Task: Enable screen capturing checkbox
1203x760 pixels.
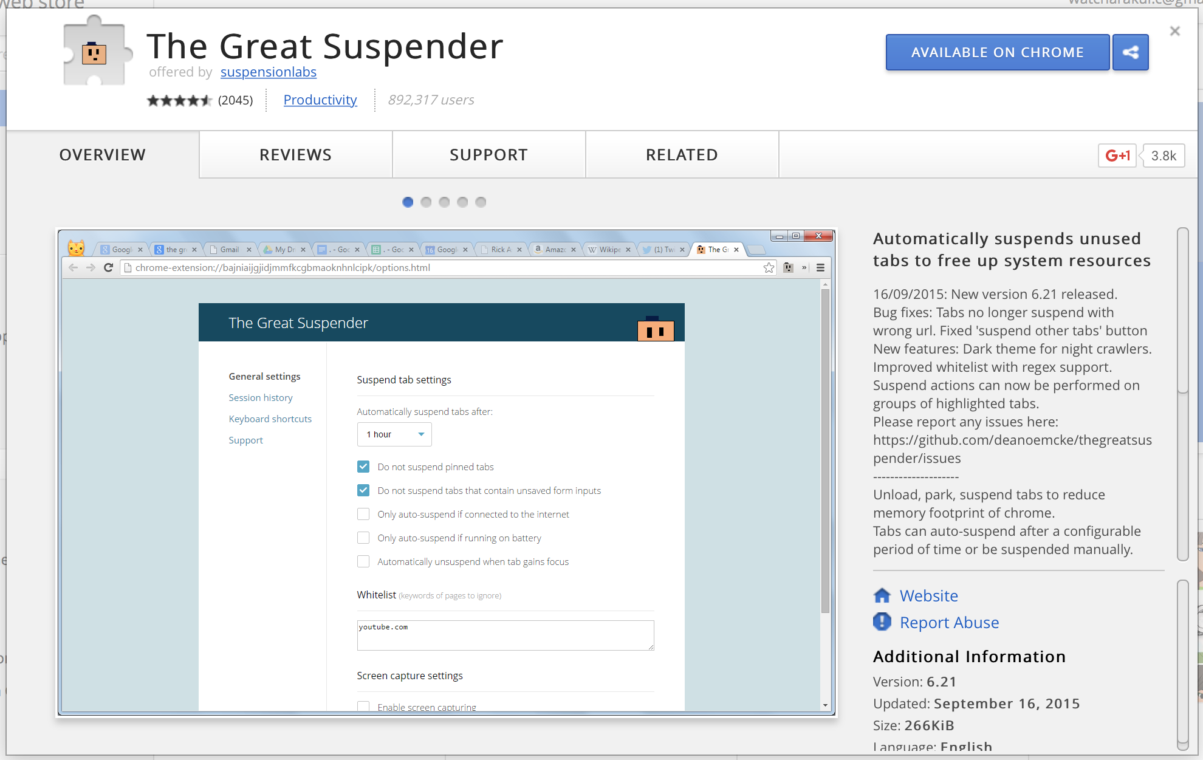Action: (x=363, y=707)
